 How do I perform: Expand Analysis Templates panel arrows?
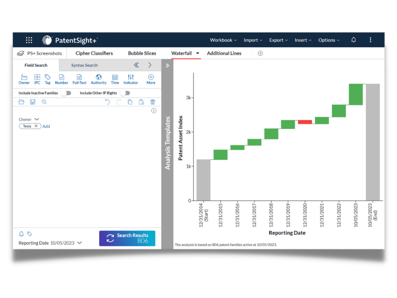point(167,66)
